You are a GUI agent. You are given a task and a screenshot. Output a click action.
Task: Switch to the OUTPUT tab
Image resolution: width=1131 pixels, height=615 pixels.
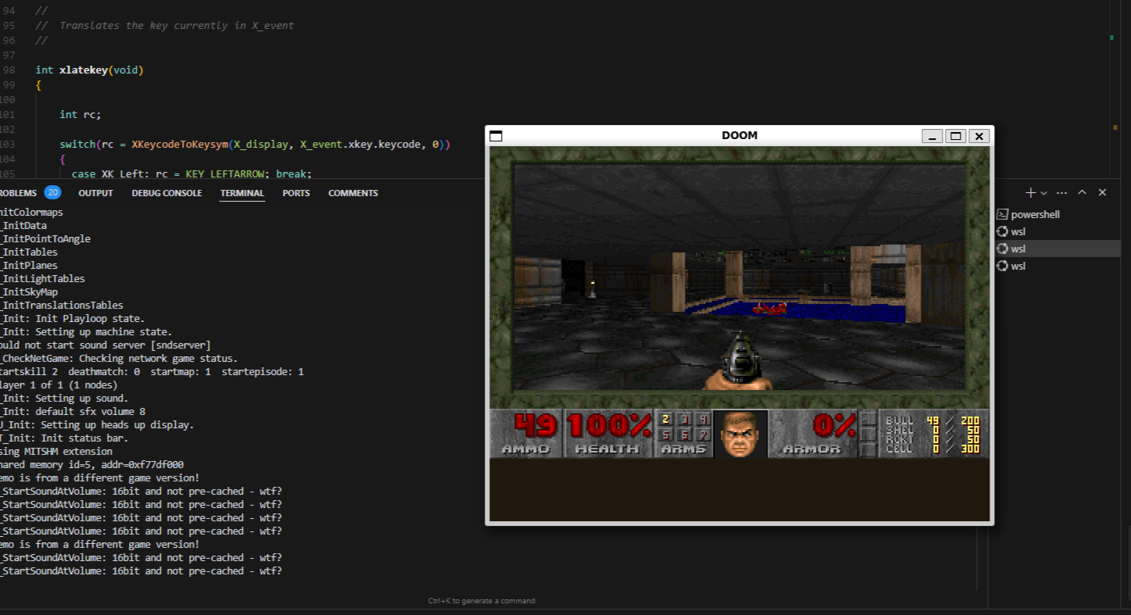click(95, 193)
